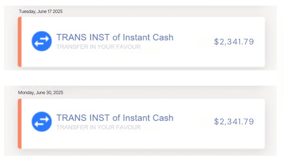284x166 pixels.
Task: Click the "Instant Cash" words in June 17 title
Action: [x=148, y=37]
